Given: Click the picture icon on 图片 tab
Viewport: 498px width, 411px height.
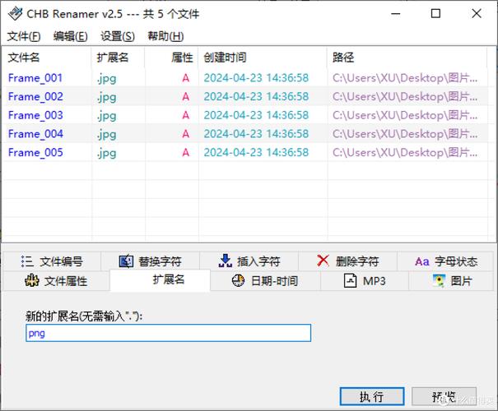Looking at the screenshot, I should click(x=439, y=280).
